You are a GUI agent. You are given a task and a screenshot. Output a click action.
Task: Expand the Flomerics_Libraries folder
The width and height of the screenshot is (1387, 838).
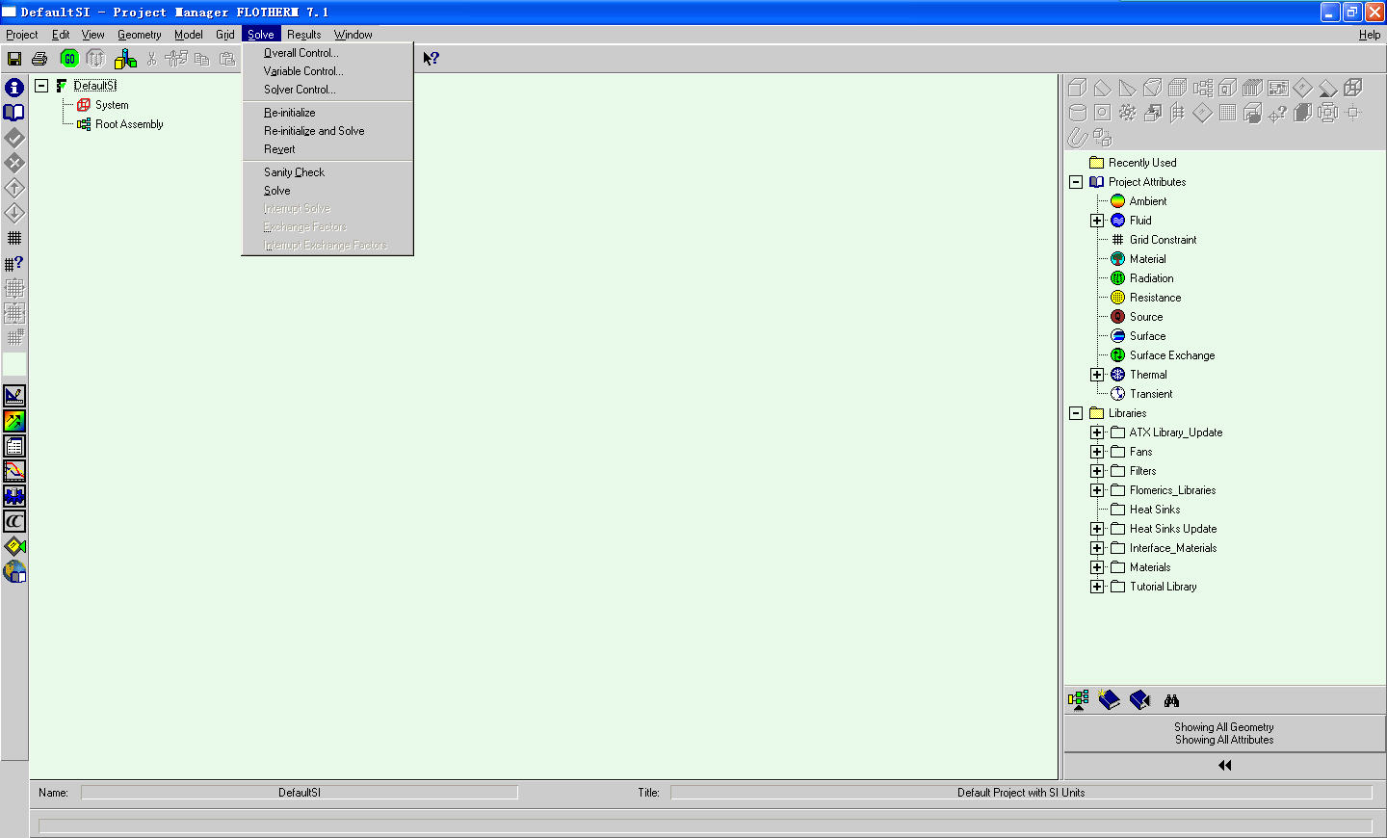tap(1097, 490)
